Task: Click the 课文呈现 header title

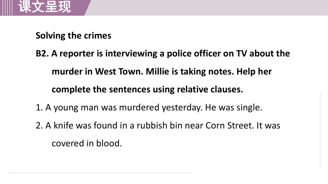Action: coord(45,7)
